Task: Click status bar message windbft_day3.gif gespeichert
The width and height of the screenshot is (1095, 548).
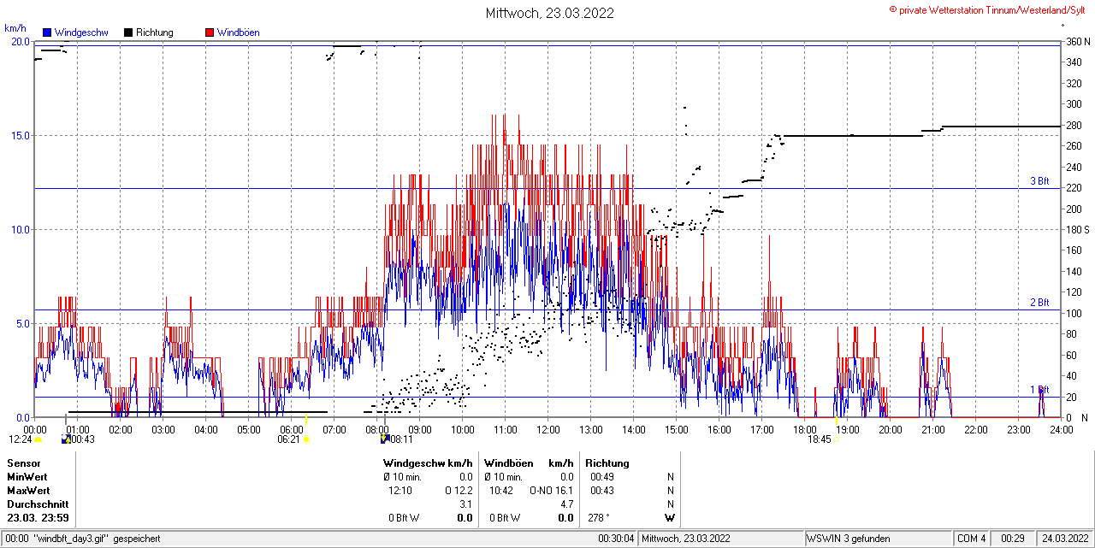Action: point(81,539)
